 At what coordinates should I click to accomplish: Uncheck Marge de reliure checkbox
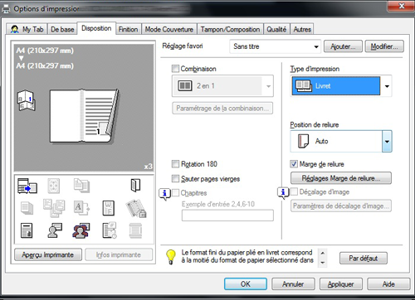pos(294,164)
